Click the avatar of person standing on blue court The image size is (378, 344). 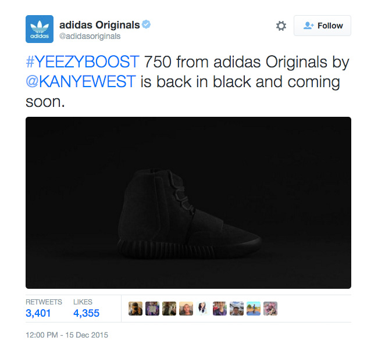coord(254,309)
